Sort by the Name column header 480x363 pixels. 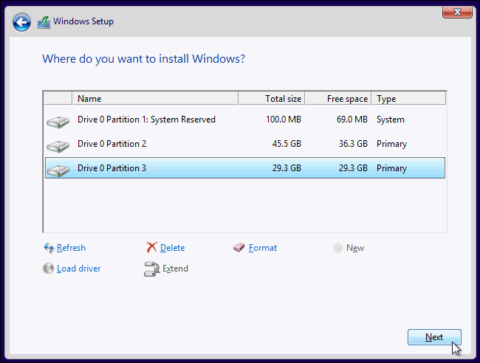(155, 98)
